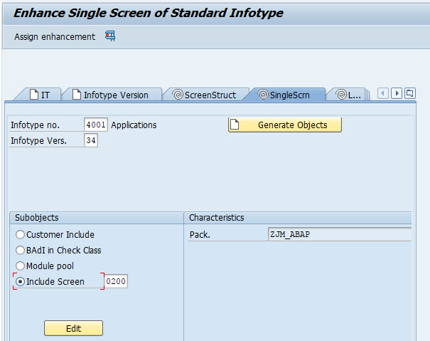This screenshot has height=341, width=430.
Task: Click the spiral icon on ScreenStruct tab
Action: 178,95
